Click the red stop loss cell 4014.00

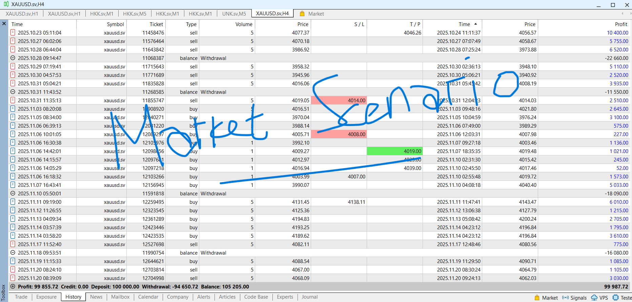click(339, 100)
